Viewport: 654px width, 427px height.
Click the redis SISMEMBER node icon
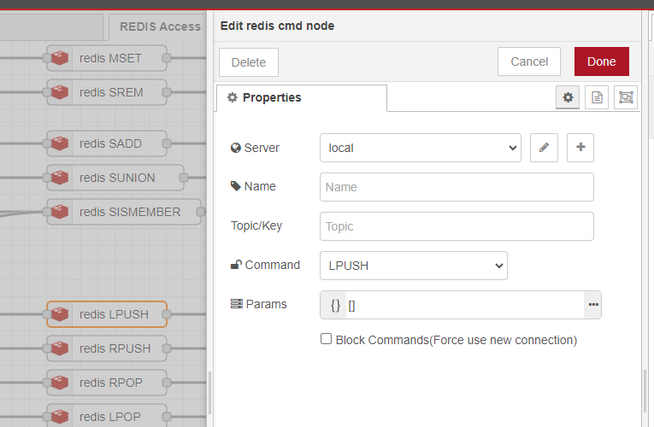[60, 212]
